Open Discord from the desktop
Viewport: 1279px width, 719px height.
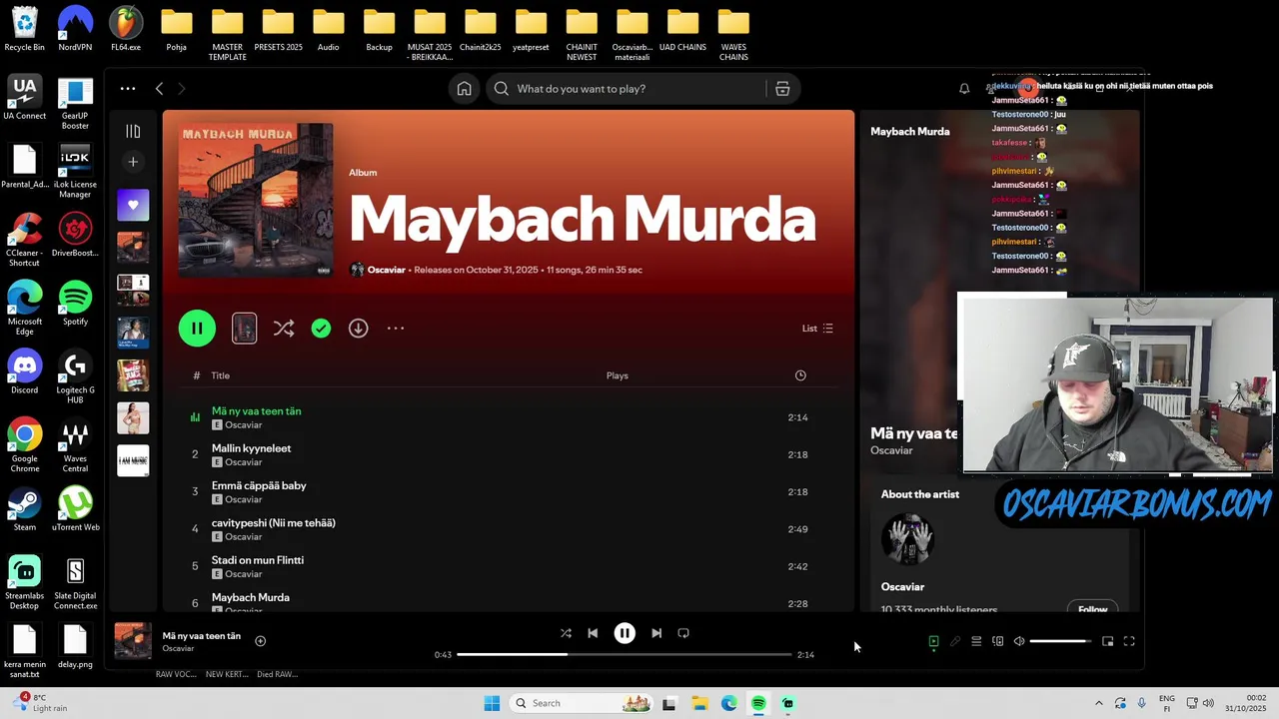25,371
